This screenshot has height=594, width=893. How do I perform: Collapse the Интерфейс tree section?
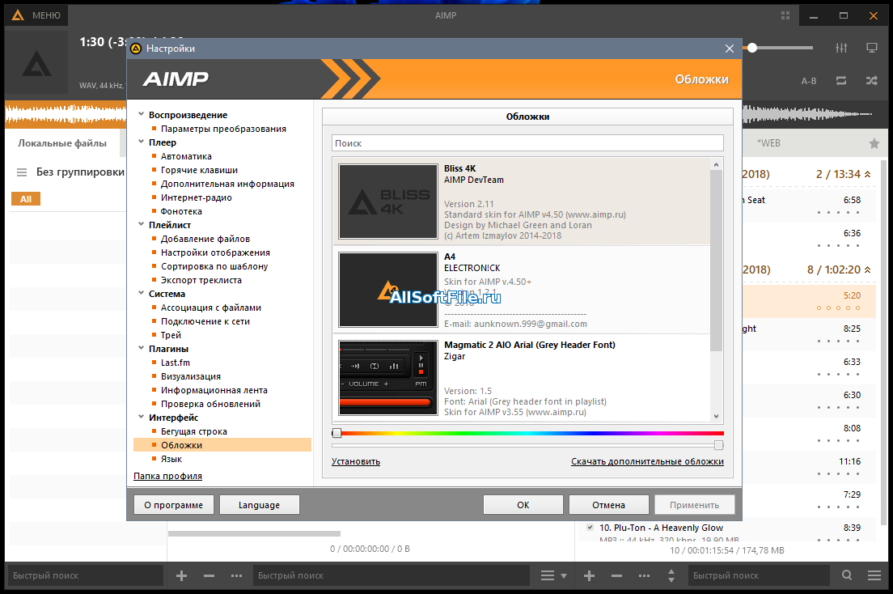coord(142,418)
